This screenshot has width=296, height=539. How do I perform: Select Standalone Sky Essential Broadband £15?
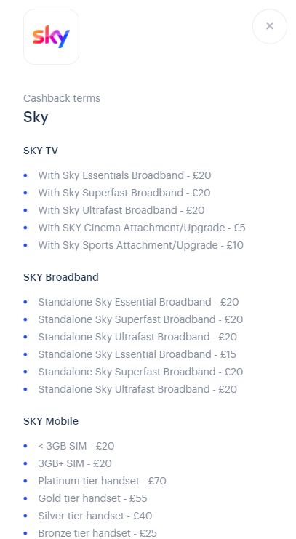137,354
